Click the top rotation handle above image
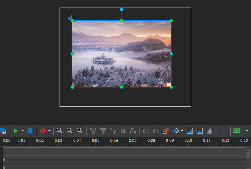Viewport: 251px width, 169px height. [x=122, y=9]
